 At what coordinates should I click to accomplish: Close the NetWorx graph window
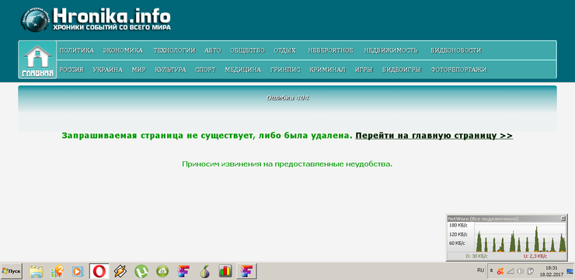click(x=563, y=219)
